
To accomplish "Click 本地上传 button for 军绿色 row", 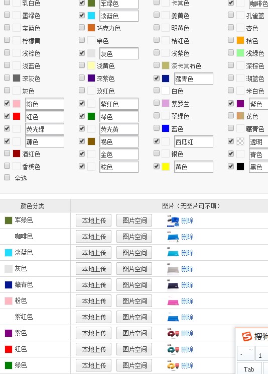I will tap(94, 220).
